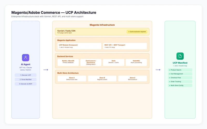This screenshot has width=207, height=129.
Task: Click the 'Llama / Gemini' text line
Action: pyautogui.click(x=26, y=70)
